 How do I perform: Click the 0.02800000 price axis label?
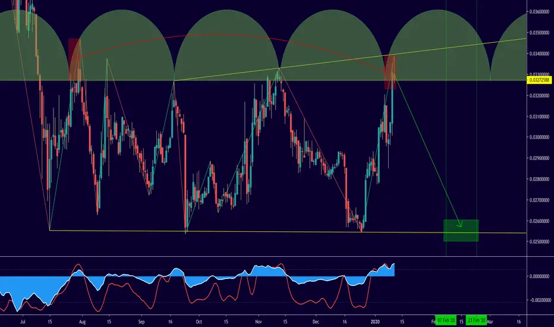(x=539, y=179)
